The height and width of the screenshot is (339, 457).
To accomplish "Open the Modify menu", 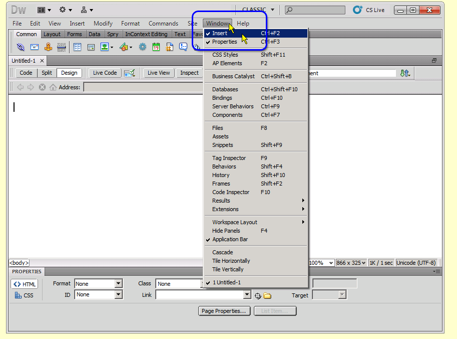I will click(x=103, y=24).
